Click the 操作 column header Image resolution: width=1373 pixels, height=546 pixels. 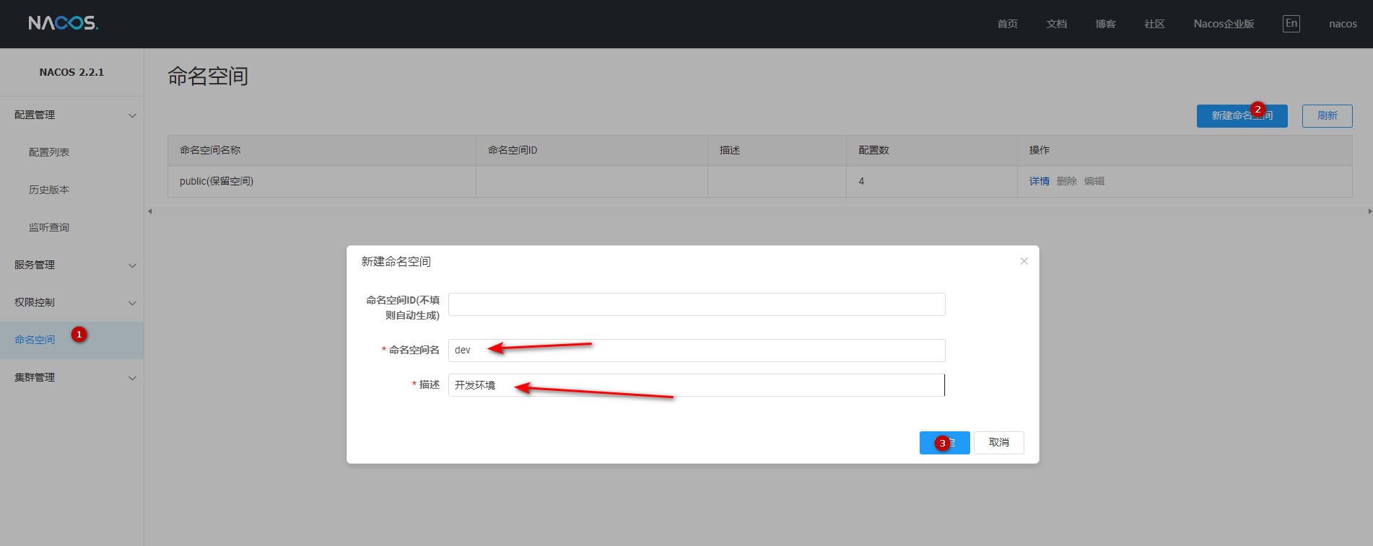(1185, 151)
